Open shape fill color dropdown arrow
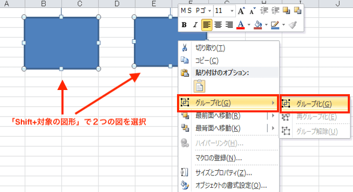 tap(266, 25)
